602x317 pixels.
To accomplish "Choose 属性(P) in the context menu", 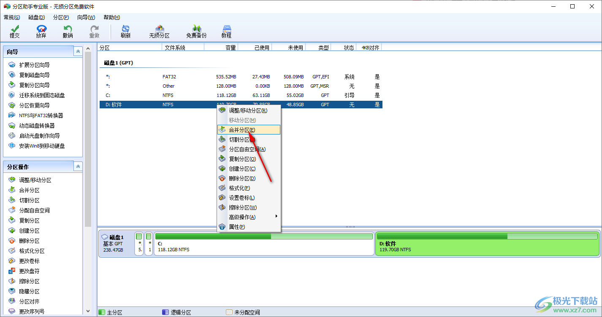I will pyautogui.click(x=249, y=227).
